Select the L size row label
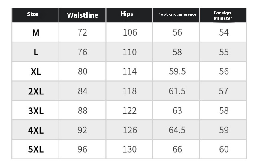This screenshot has width=275, height=164. coord(36,52)
